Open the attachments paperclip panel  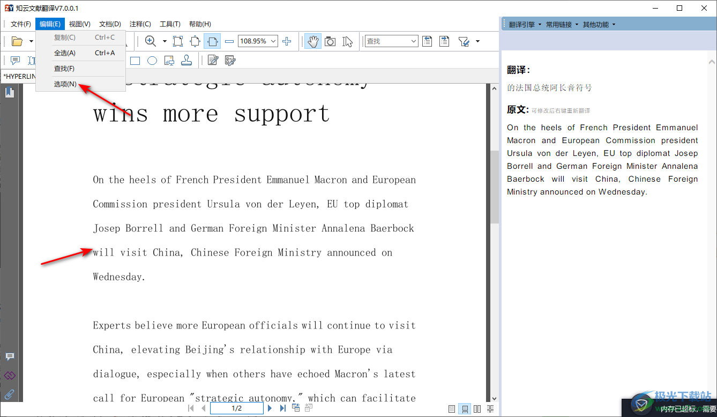(10, 394)
